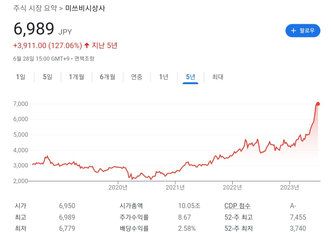The height and width of the screenshot is (239, 331).
Task: Click the 2020년 axis label
Action: pyautogui.click(x=118, y=187)
